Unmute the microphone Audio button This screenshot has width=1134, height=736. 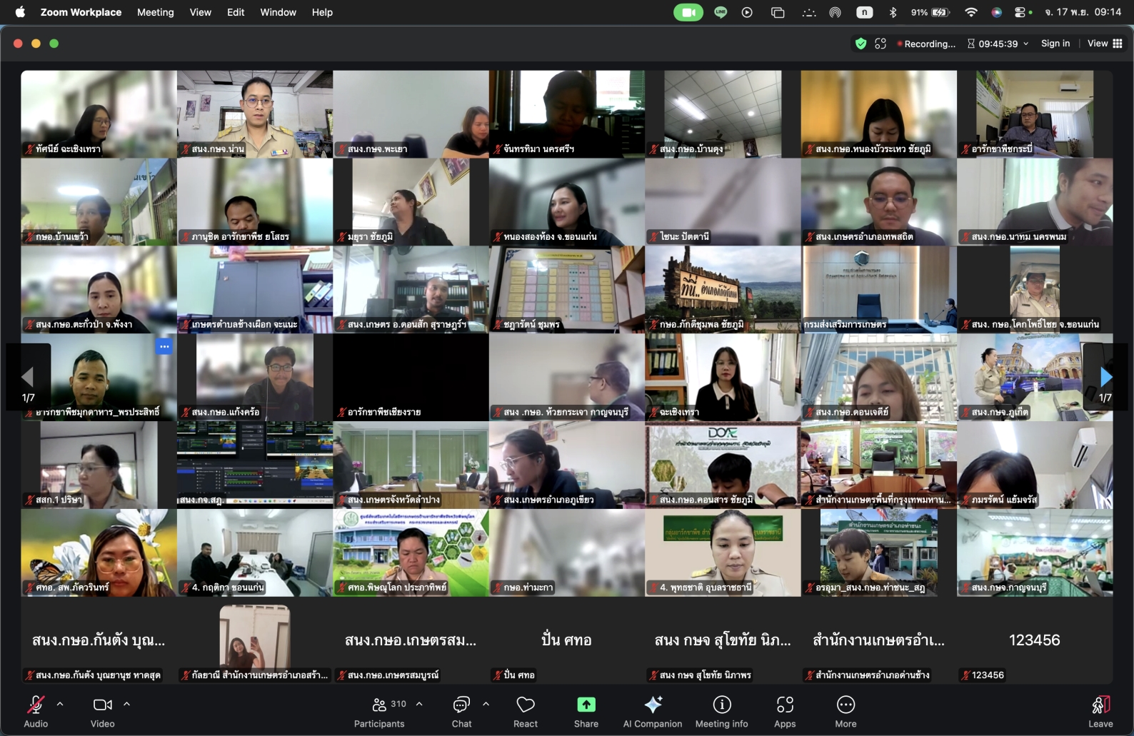[36, 712]
